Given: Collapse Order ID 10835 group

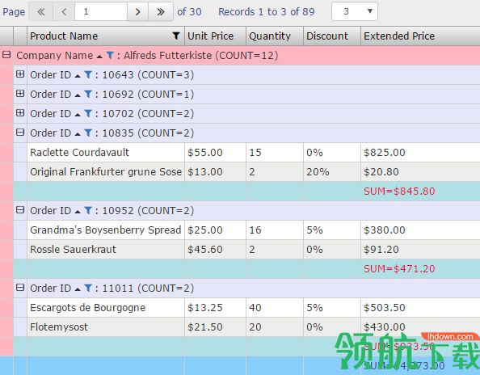Looking at the screenshot, I should tap(20, 133).
